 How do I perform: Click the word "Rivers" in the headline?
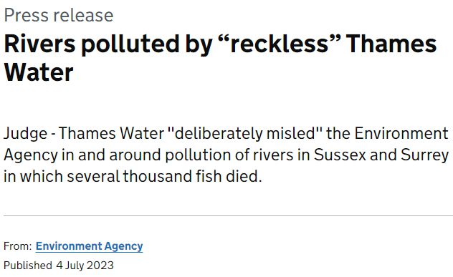pyautogui.click(x=40, y=44)
